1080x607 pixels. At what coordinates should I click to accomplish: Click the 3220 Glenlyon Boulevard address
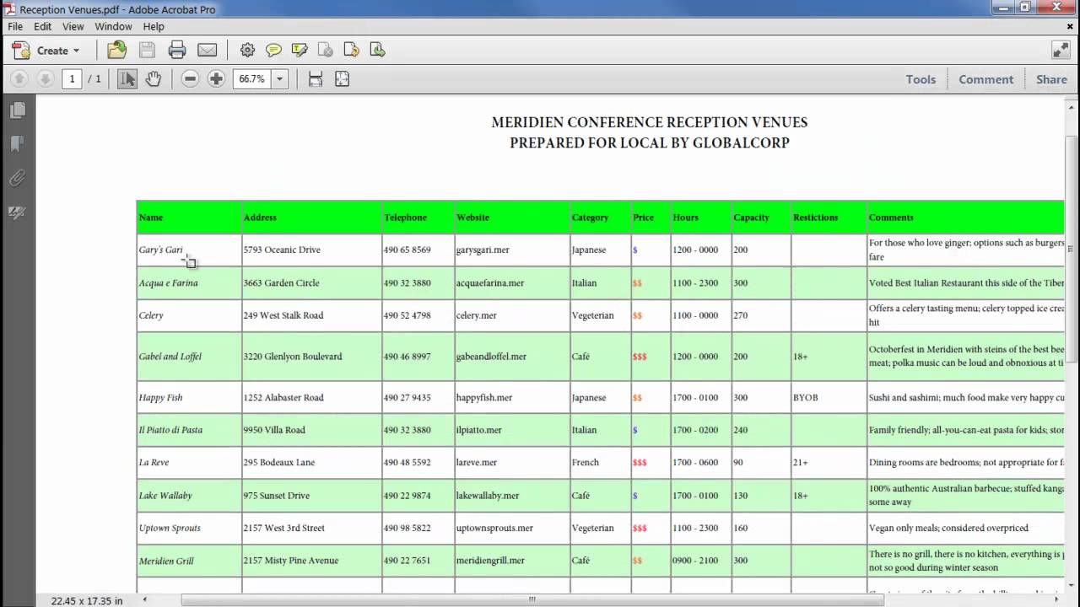(x=292, y=357)
